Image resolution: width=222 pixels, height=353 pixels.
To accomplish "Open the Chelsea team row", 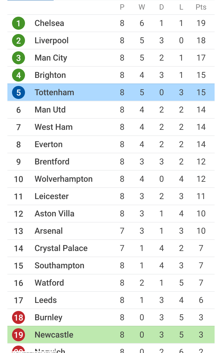I will pos(111,23).
